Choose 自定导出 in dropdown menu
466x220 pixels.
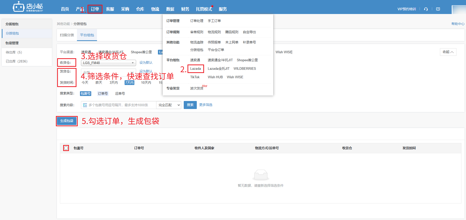click(249, 32)
